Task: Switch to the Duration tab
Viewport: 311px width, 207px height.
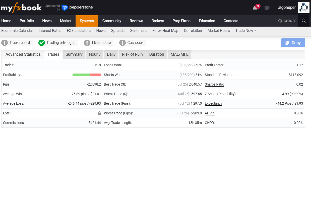Action: pos(157,54)
